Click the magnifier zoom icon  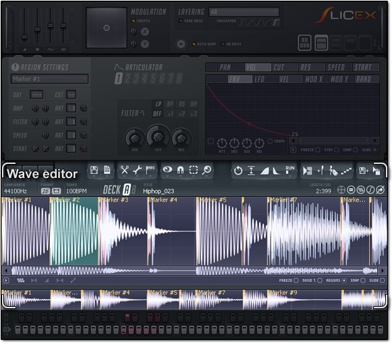206,170
